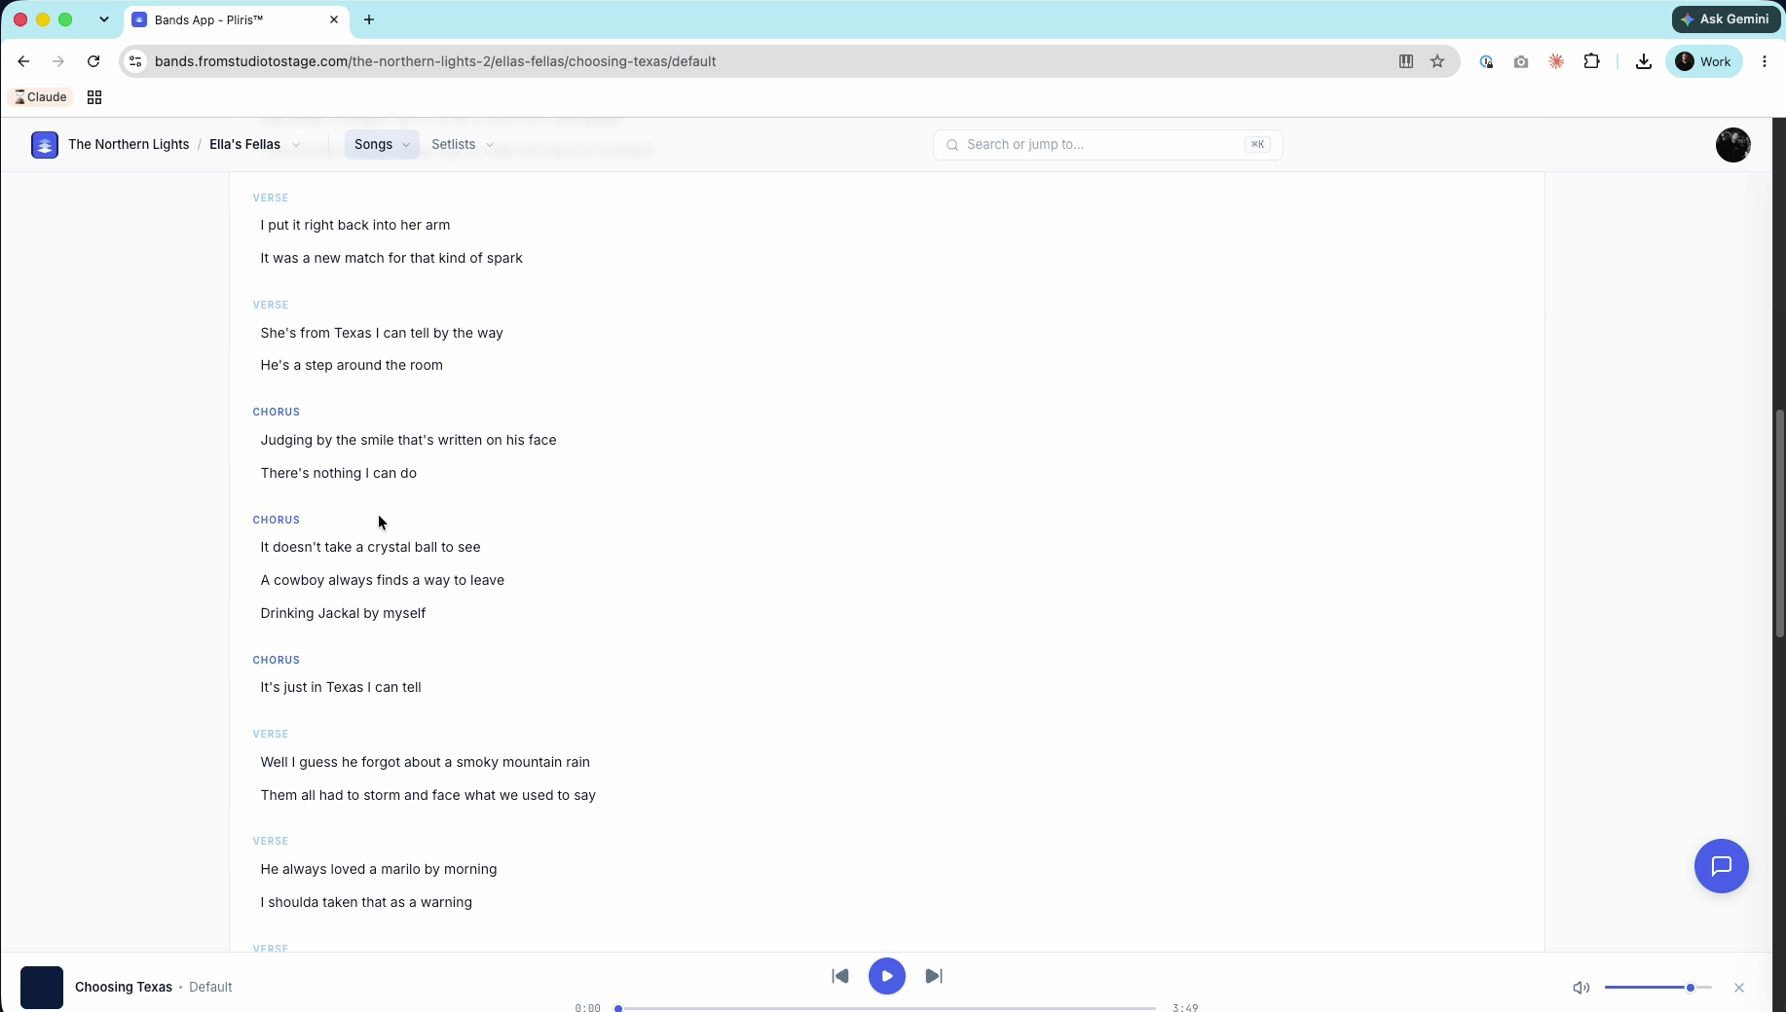Image resolution: width=1786 pixels, height=1012 pixels.
Task: Open the tab search chevron
Action: [103, 19]
